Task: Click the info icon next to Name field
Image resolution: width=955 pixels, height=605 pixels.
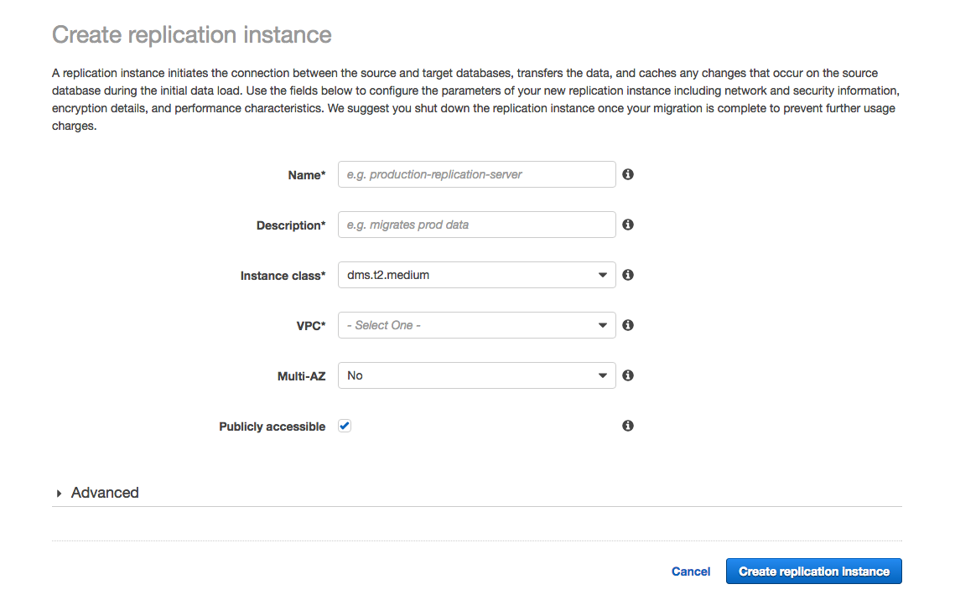Action: click(x=627, y=174)
